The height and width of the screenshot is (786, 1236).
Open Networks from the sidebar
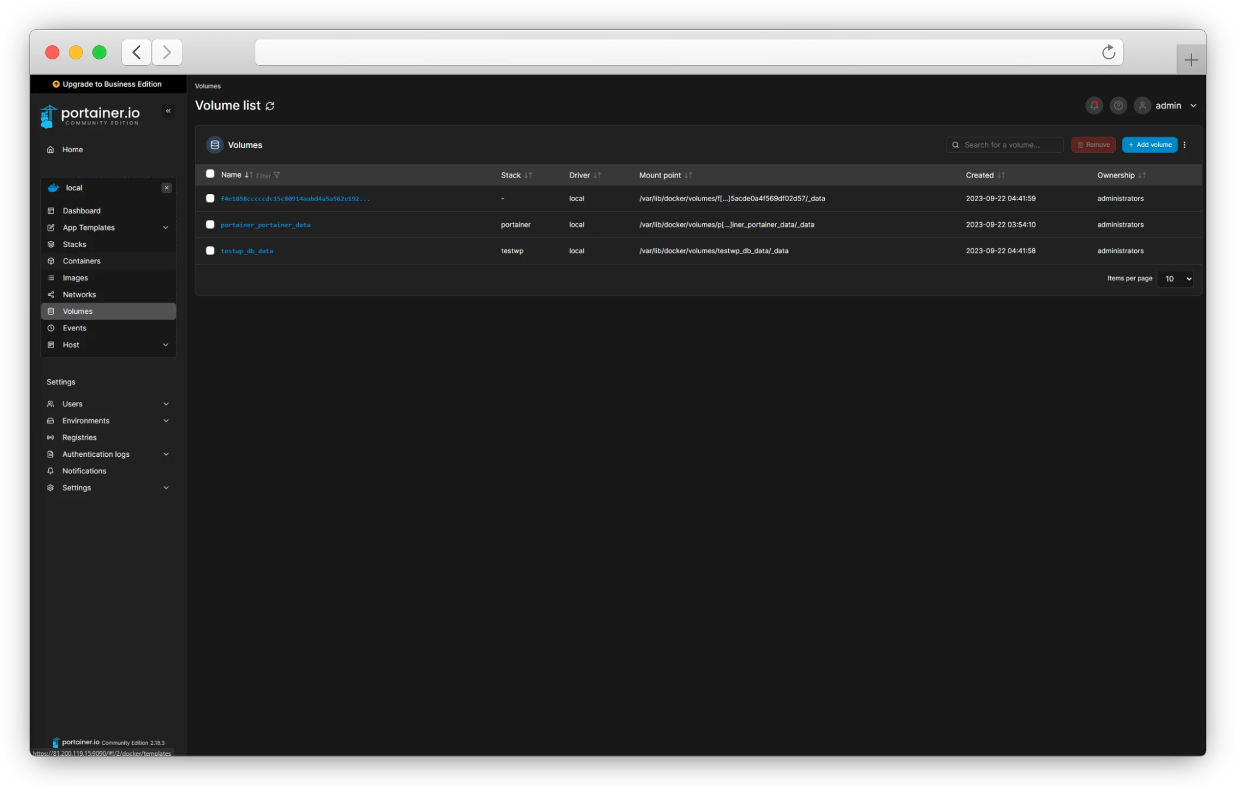click(x=79, y=295)
